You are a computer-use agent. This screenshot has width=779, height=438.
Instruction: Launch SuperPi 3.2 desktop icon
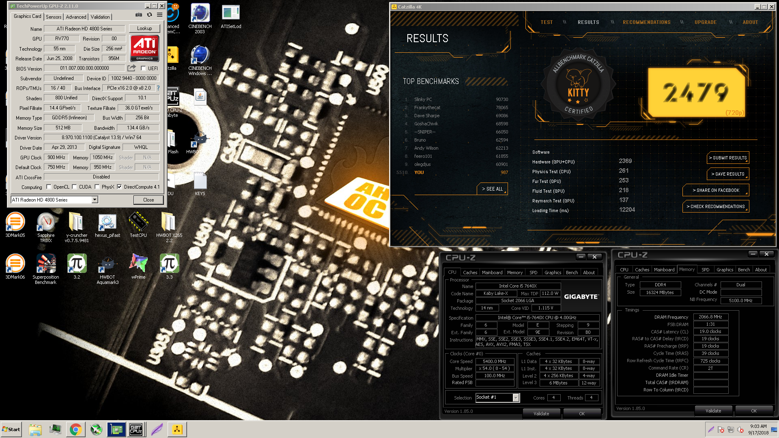click(x=77, y=267)
